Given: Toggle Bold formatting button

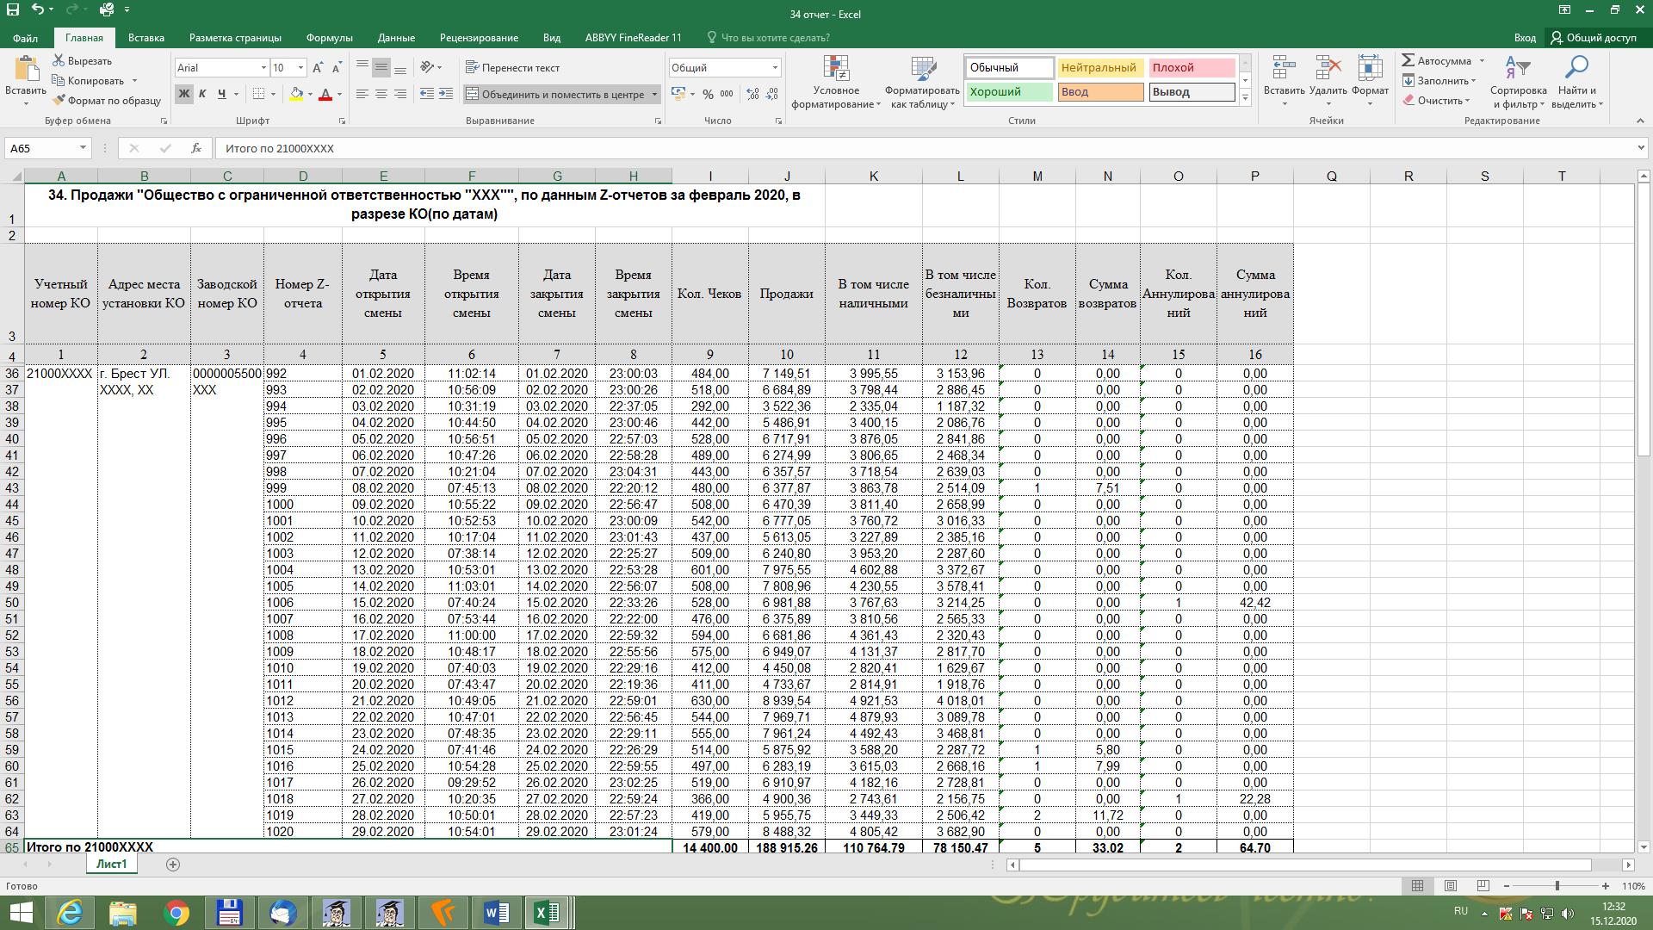Looking at the screenshot, I should [x=183, y=94].
